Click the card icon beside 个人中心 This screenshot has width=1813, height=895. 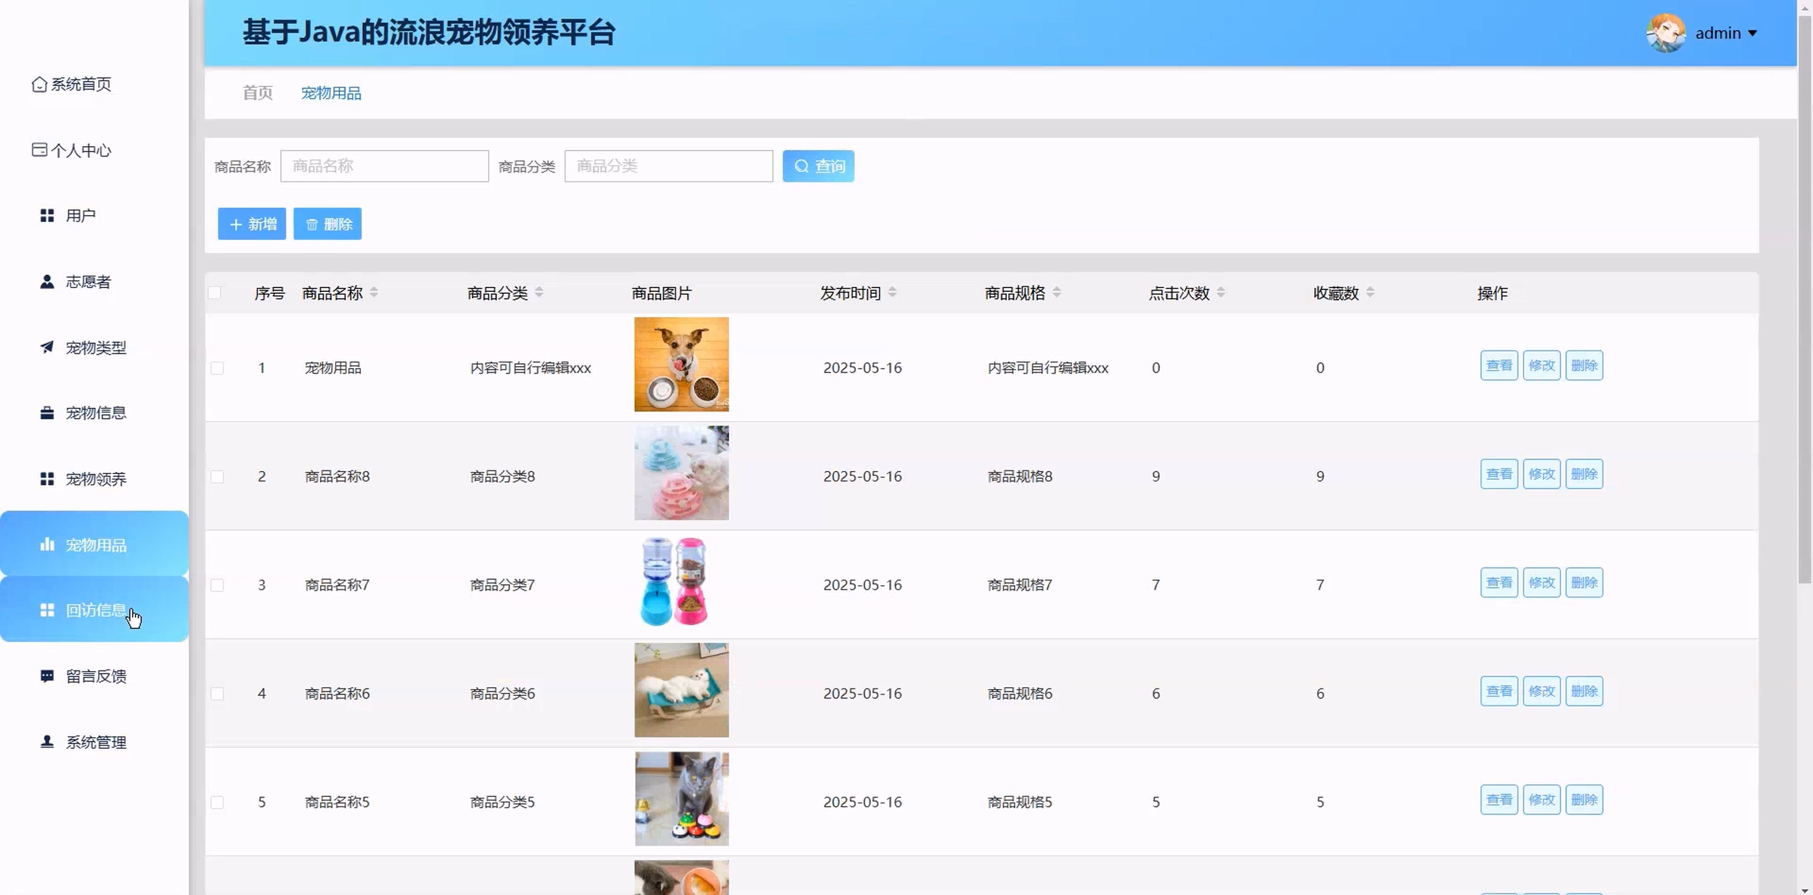pos(39,150)
